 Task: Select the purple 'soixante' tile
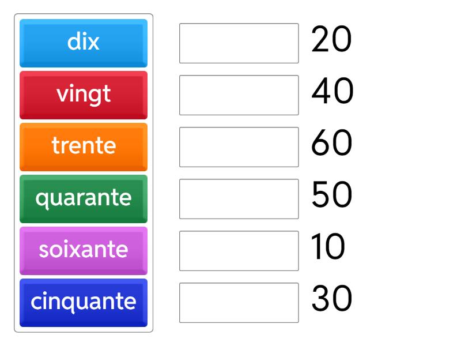83,249
